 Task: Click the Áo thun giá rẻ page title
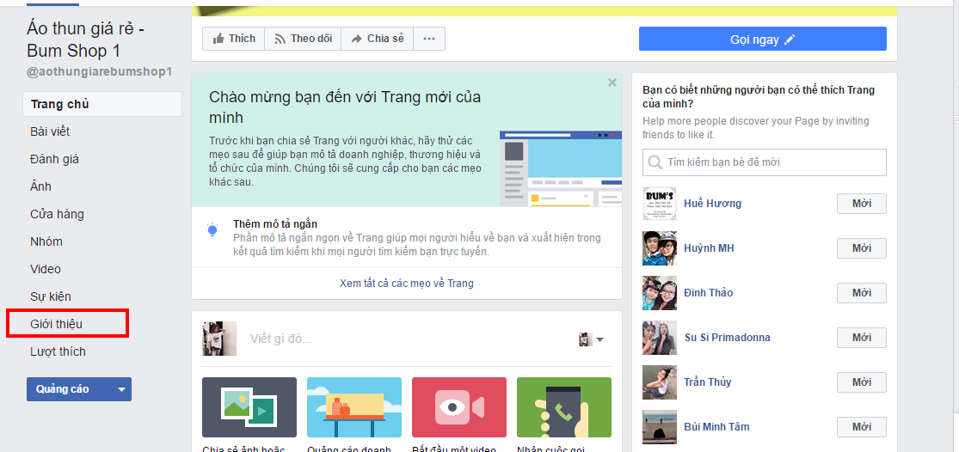(86, 39)
